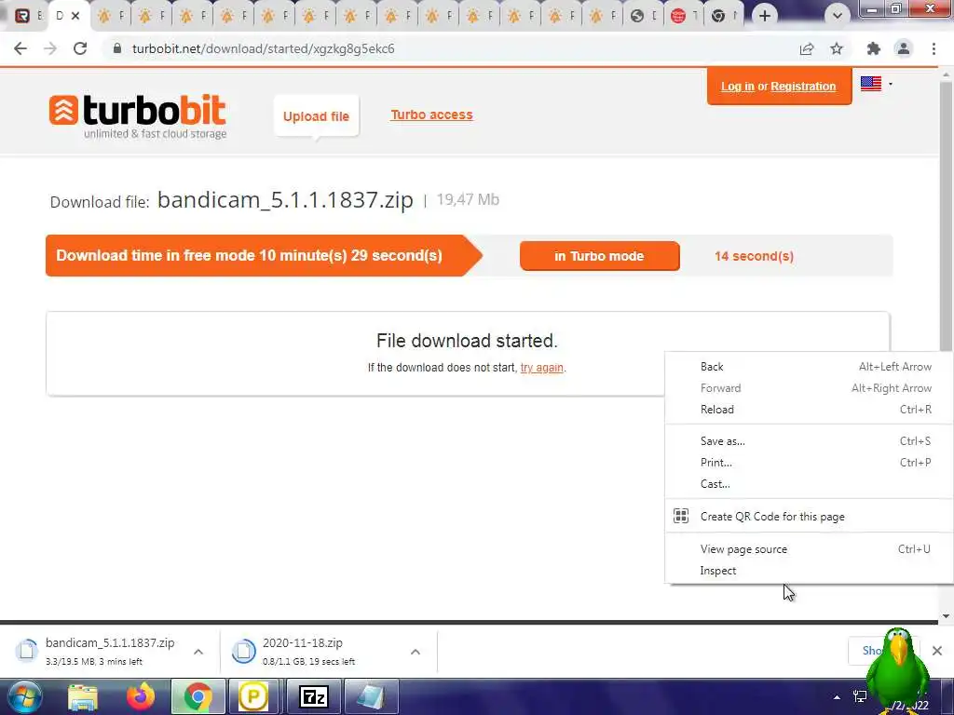Expand options chevron for 2020-11-18.zip download

click(x=416, y=652)
